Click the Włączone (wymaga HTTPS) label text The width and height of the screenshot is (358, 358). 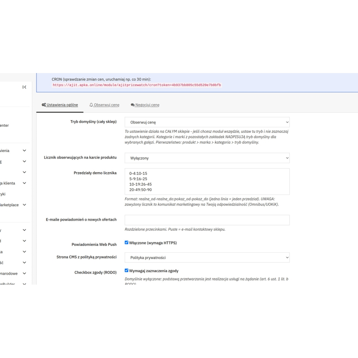tap(153, 243)
